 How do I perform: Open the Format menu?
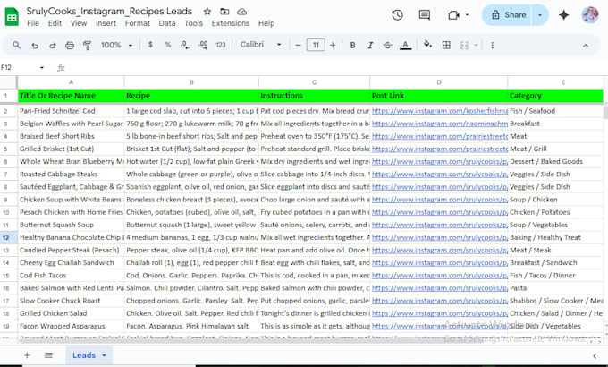point(138,23)
